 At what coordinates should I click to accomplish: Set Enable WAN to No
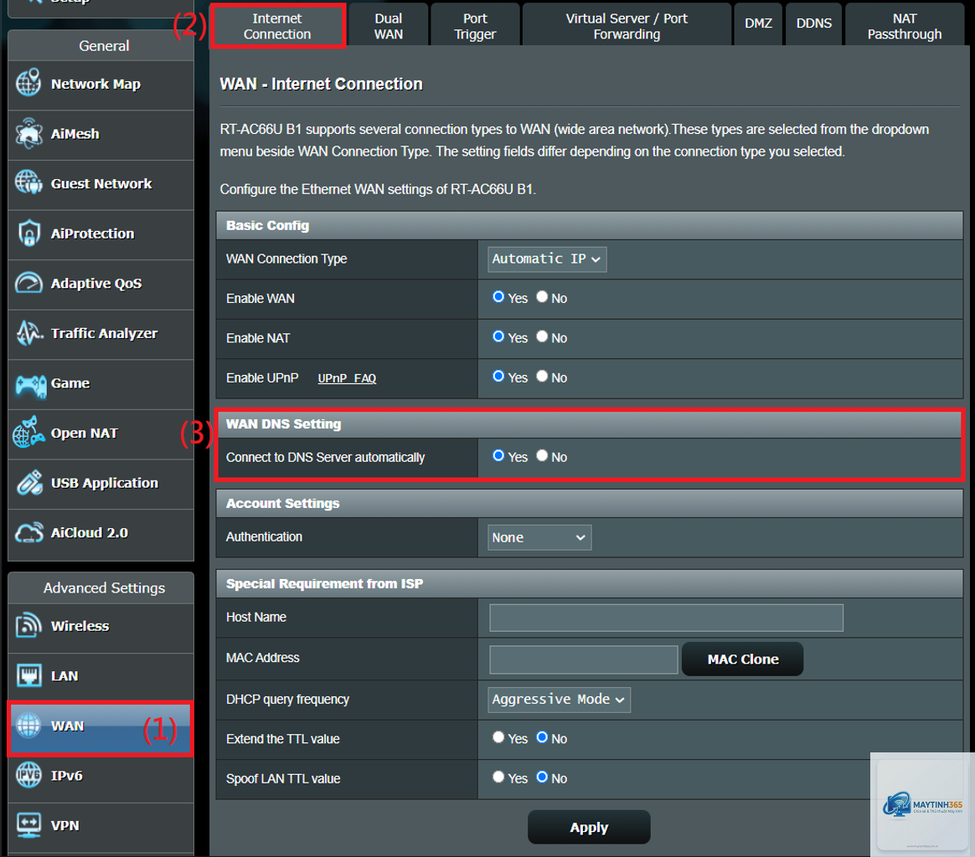click(542, 297)
